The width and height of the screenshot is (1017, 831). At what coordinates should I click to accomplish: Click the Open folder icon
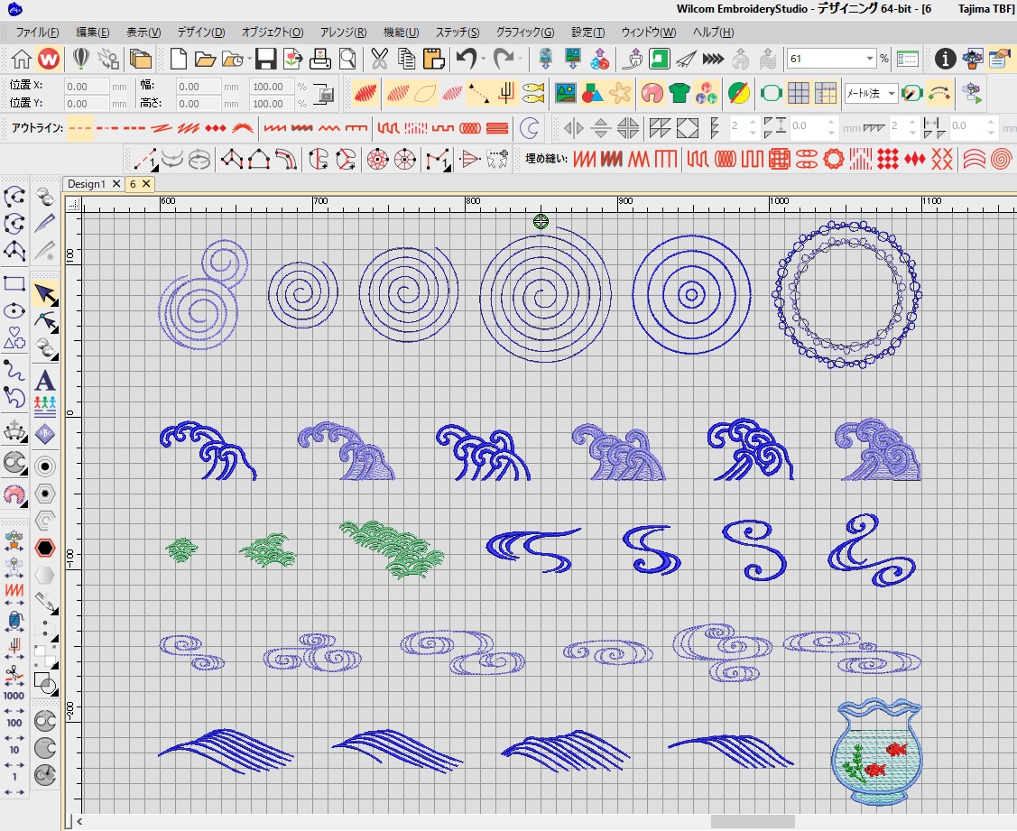[x=205, y=59]
